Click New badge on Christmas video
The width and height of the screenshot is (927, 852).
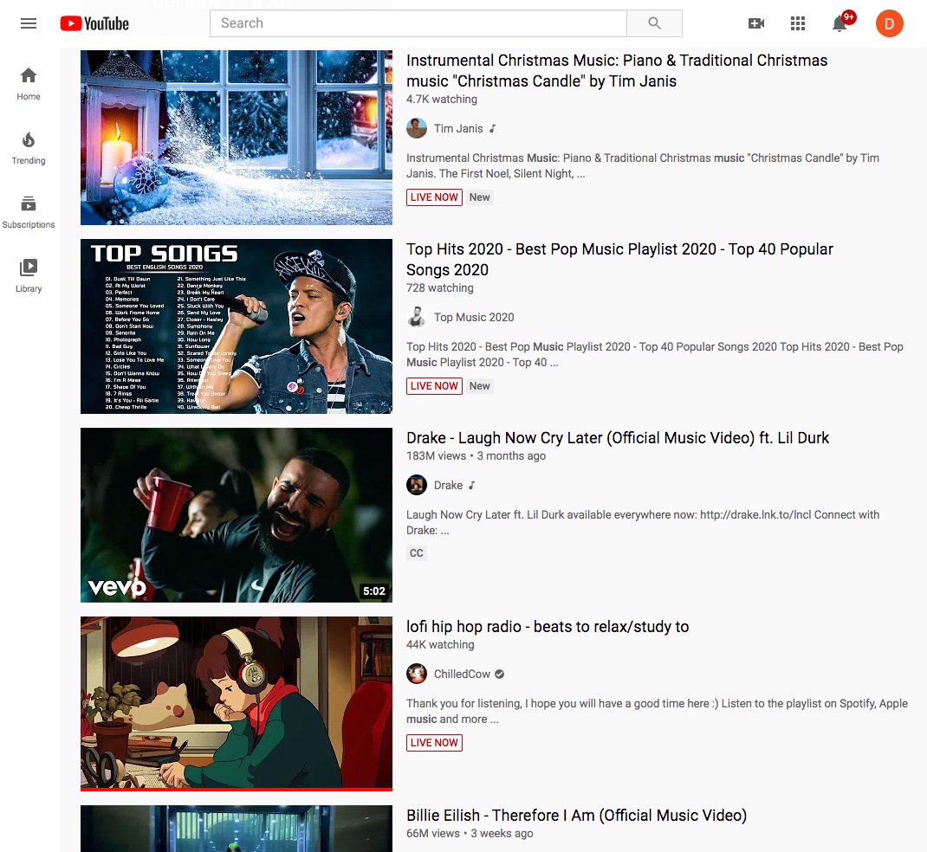[x=479, y=197]
